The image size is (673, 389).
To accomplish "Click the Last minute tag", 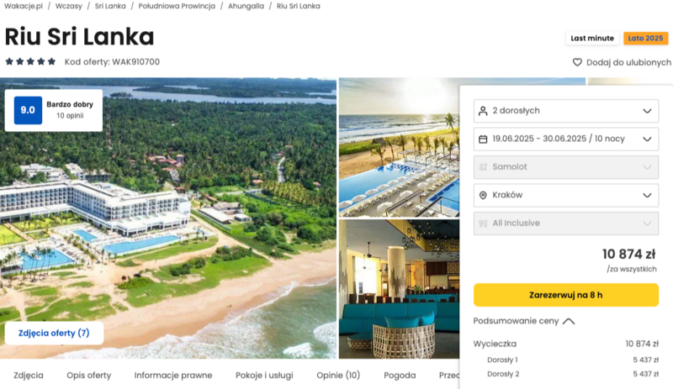I will (x=592, y=38).
